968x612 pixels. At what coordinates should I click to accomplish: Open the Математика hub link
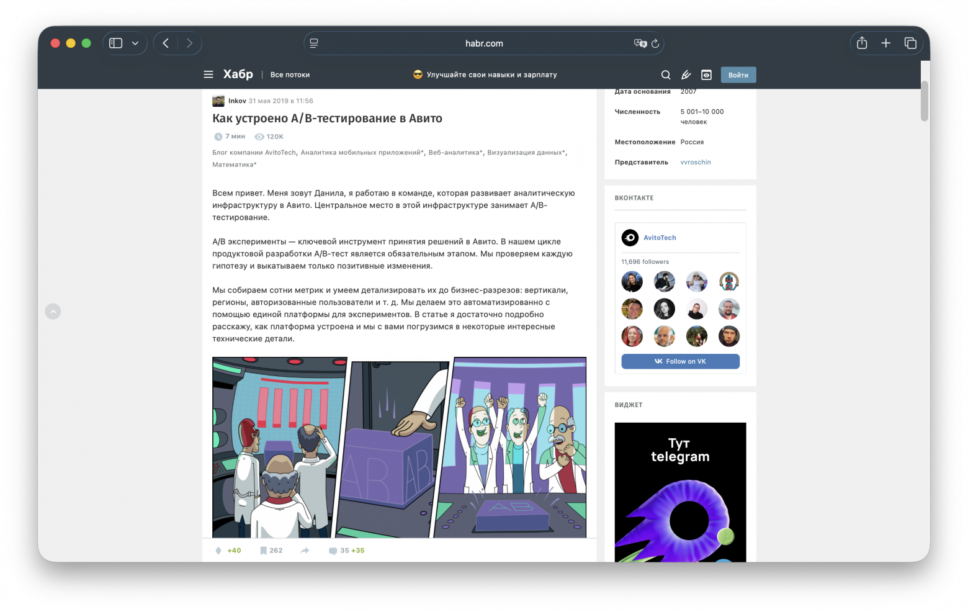(233, 165)
